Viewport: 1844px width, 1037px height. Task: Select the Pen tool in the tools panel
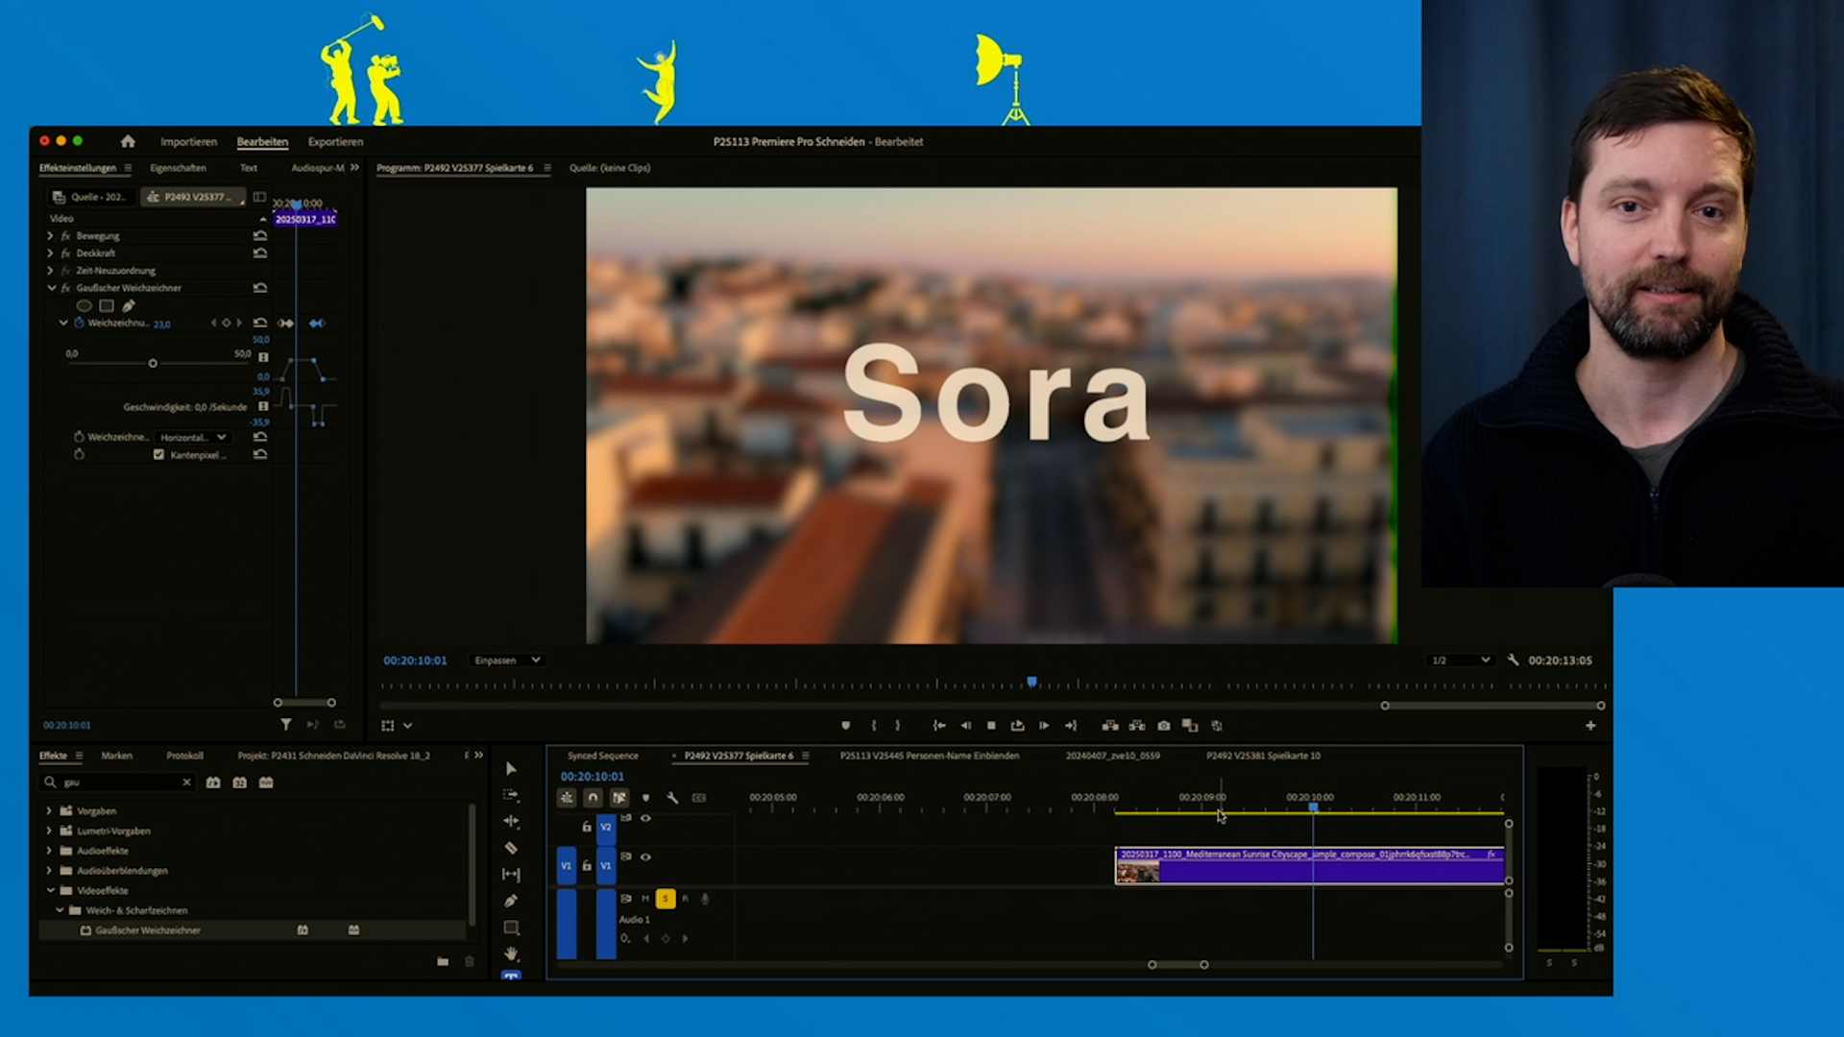[x=511, y=902]
